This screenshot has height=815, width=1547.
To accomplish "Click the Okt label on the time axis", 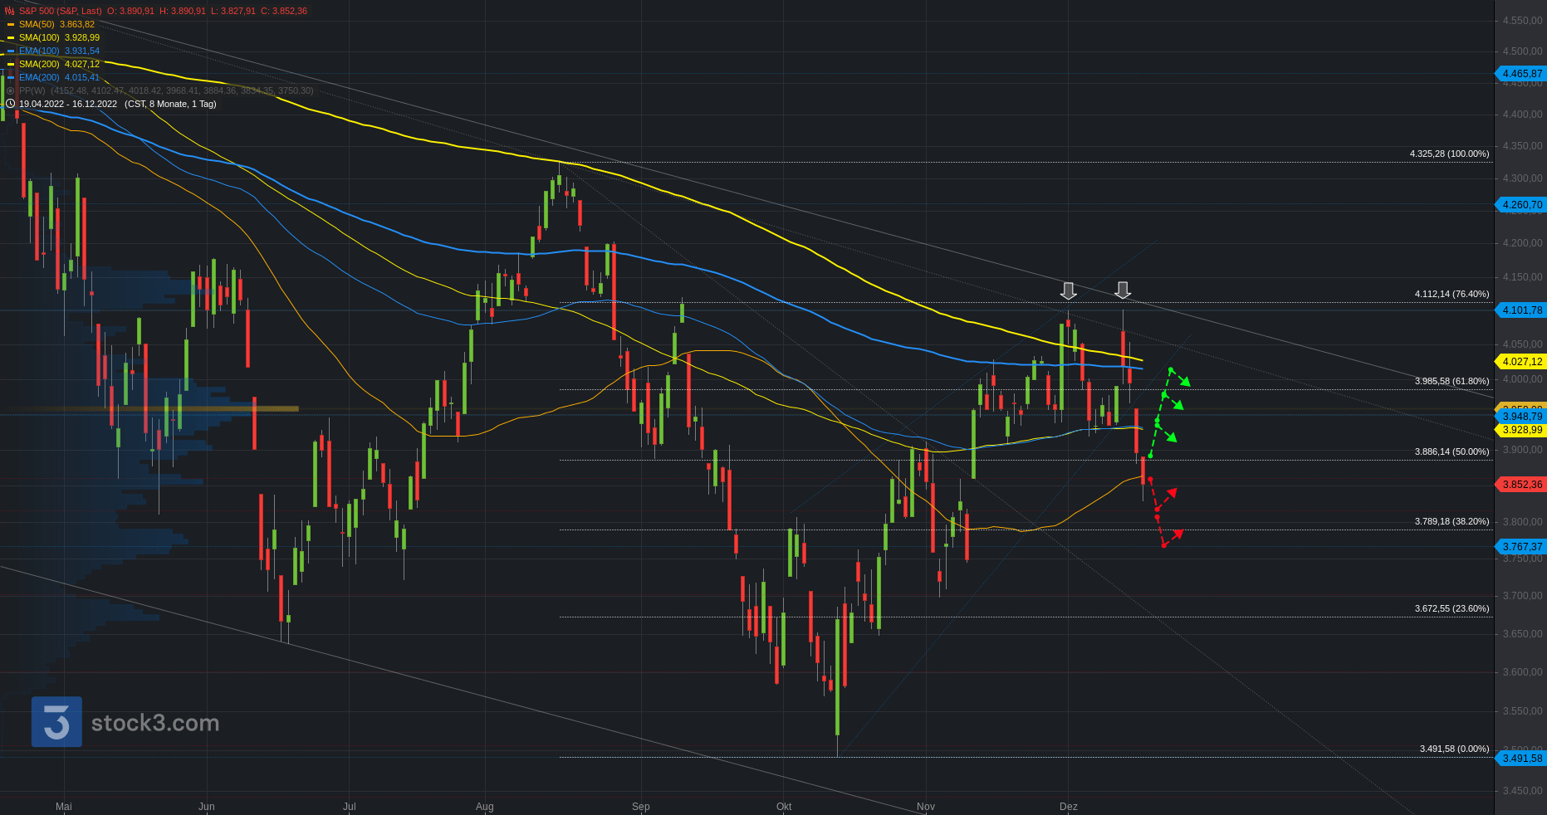I will point(783,806).
